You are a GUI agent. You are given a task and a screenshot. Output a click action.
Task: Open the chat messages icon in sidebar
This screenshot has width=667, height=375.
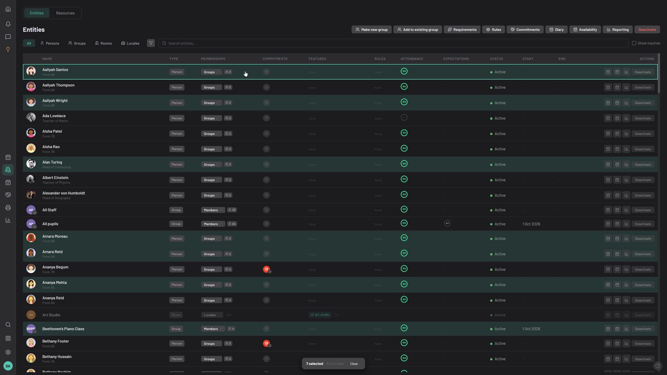click(x=8, y=37)
